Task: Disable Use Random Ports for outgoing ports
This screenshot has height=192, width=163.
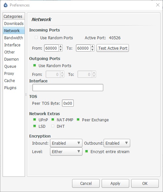Action: click(x=34, y=66)
